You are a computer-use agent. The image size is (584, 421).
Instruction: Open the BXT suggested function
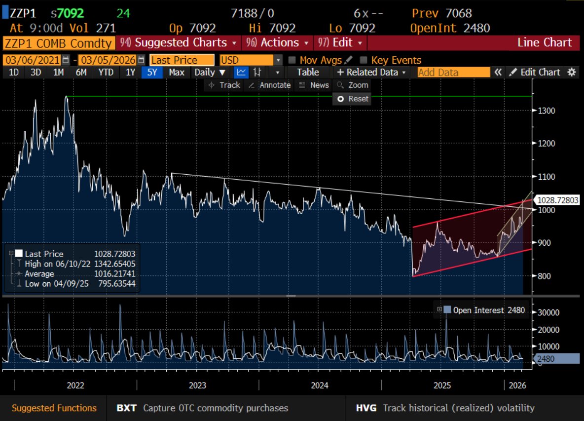tap(202, 408)
